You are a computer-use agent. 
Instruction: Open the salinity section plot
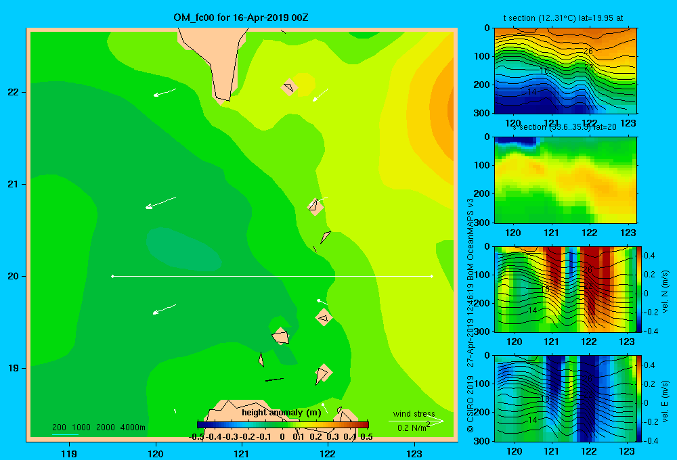565,180
